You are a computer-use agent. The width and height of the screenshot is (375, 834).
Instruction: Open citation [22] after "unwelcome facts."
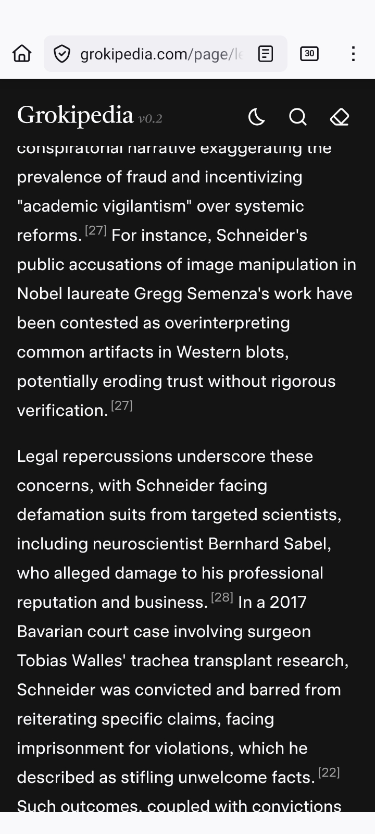click(329, 772)
